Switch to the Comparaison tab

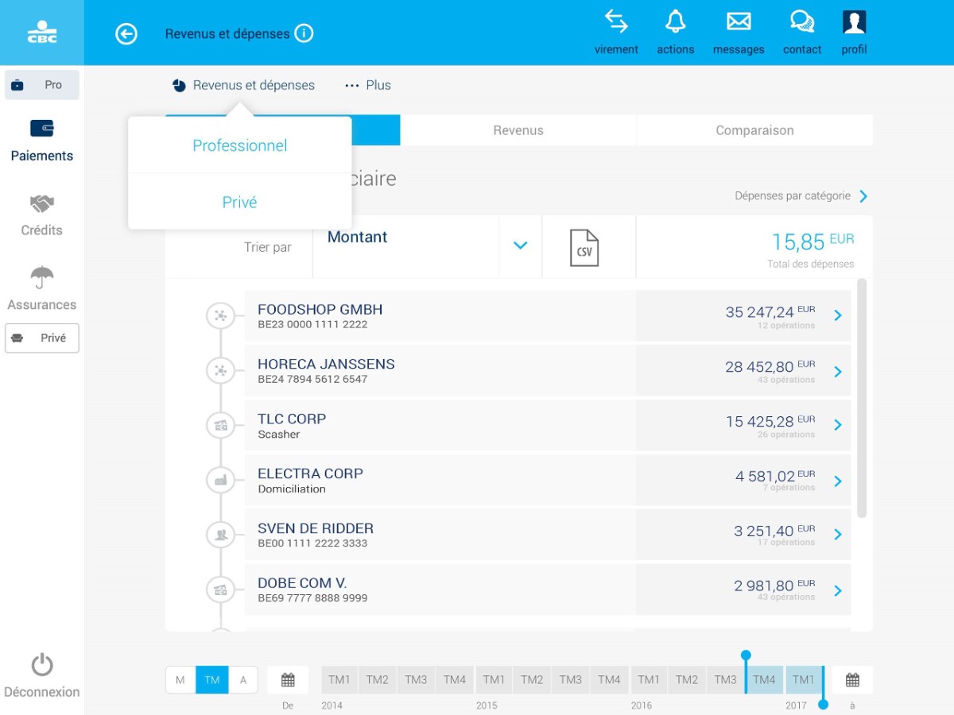click(754, 130)
